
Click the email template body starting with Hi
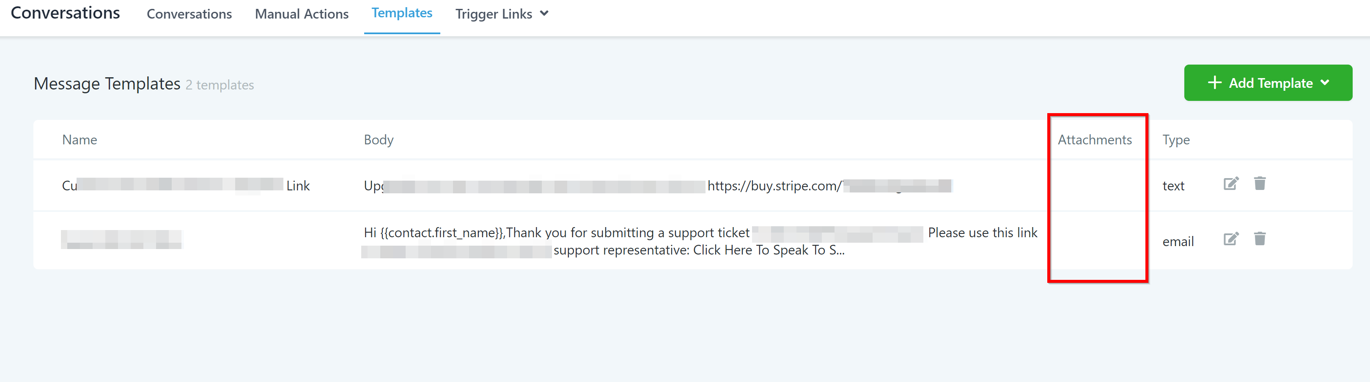556,233
